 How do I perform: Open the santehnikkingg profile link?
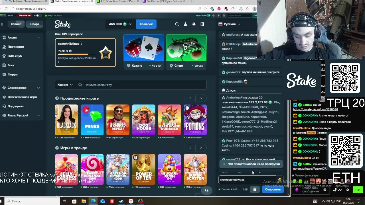(x=70, y=44)
